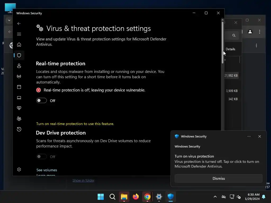Select the 342 KB file entry
The width and height of the screenshot is (271, 203).
pos(233,99)
